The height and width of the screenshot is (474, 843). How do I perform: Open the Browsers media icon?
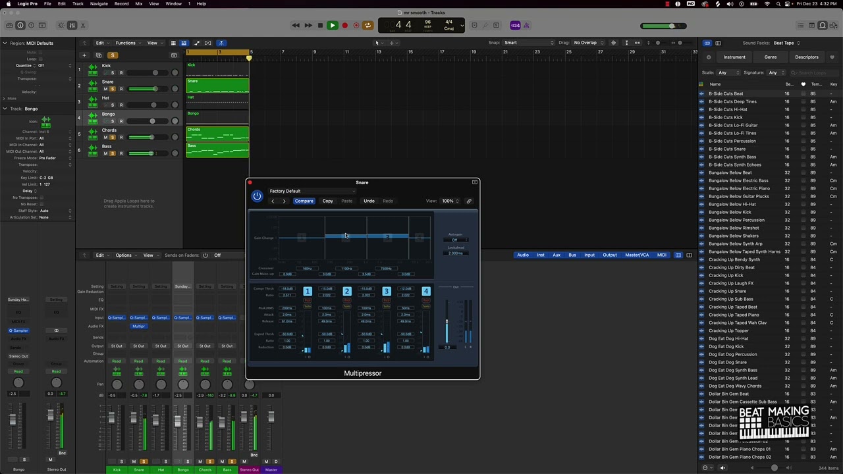point(834,26)
